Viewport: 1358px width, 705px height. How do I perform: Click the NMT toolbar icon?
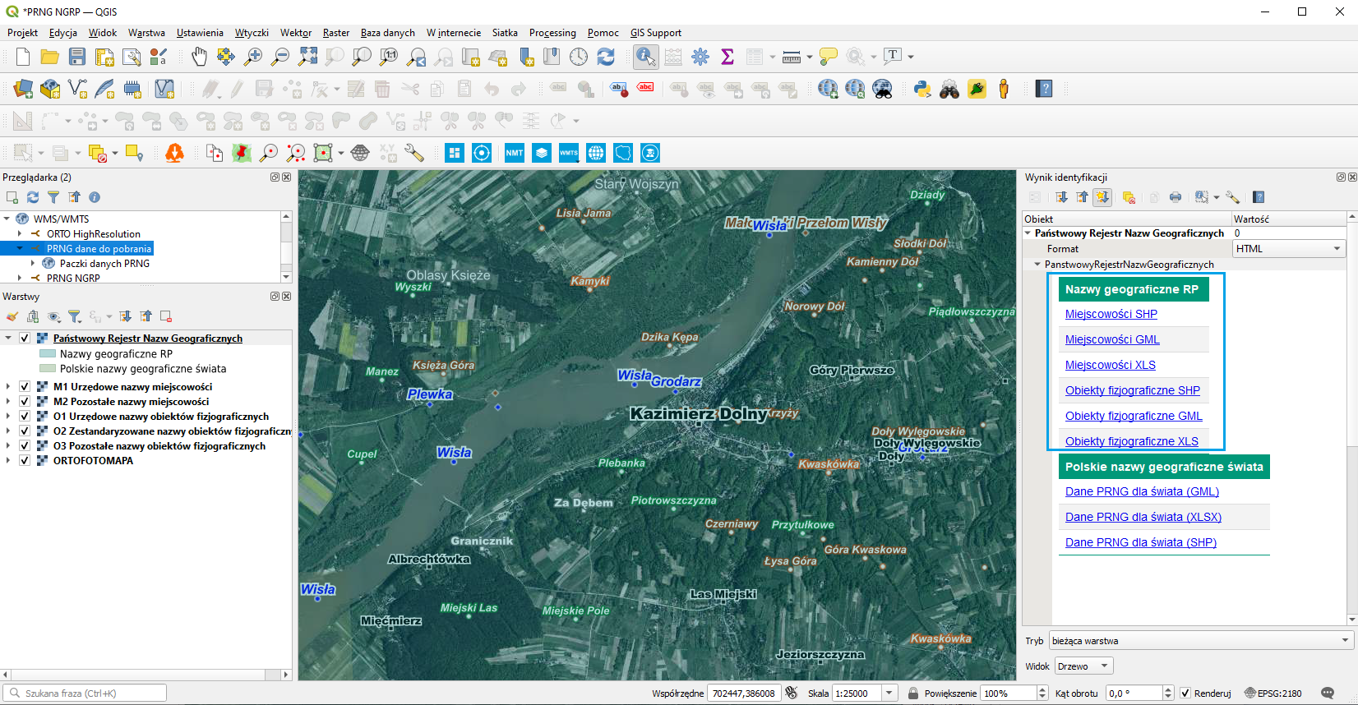click(x=515, y=153)
